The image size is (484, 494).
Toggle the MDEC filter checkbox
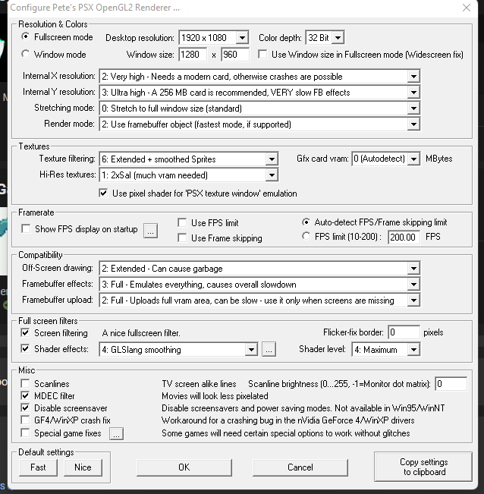(27, 396)
